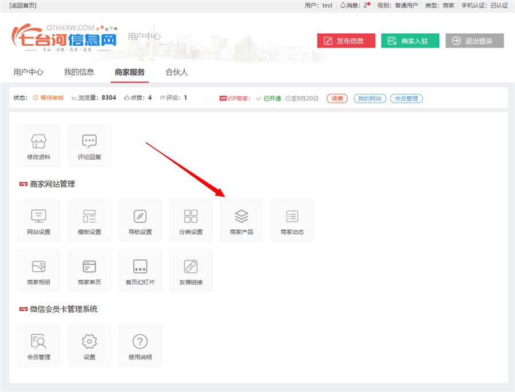Screen dimensions: 515x392
Task: Open 模板设置 template settings icon
Action: click(89, 220)
